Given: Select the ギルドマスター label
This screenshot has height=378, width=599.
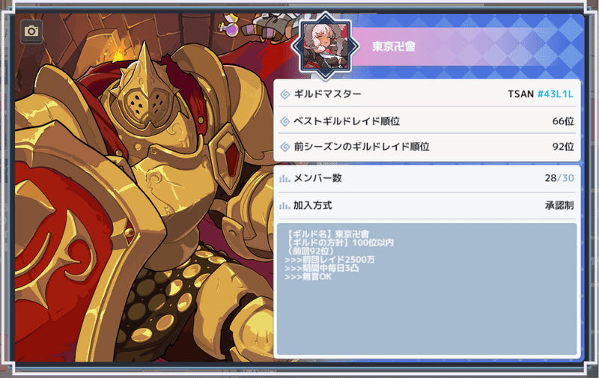Looking at the screenshot, I should 327,94.
